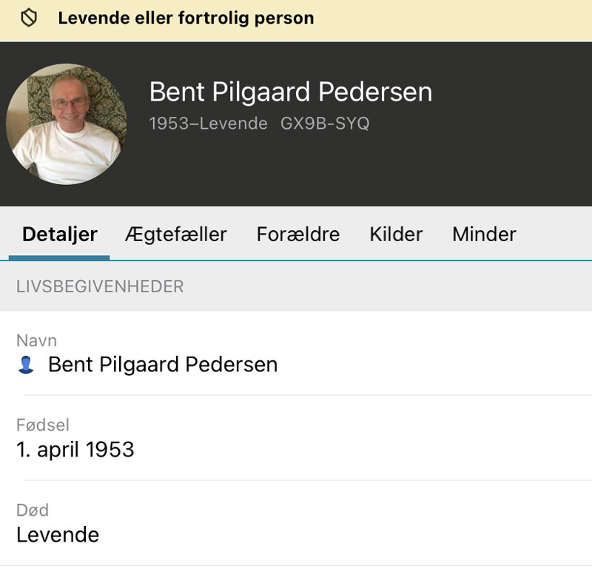Open the Navn entry Bent Pilgaard Pedersen
The image size is (592, 586).
[296, 354]
